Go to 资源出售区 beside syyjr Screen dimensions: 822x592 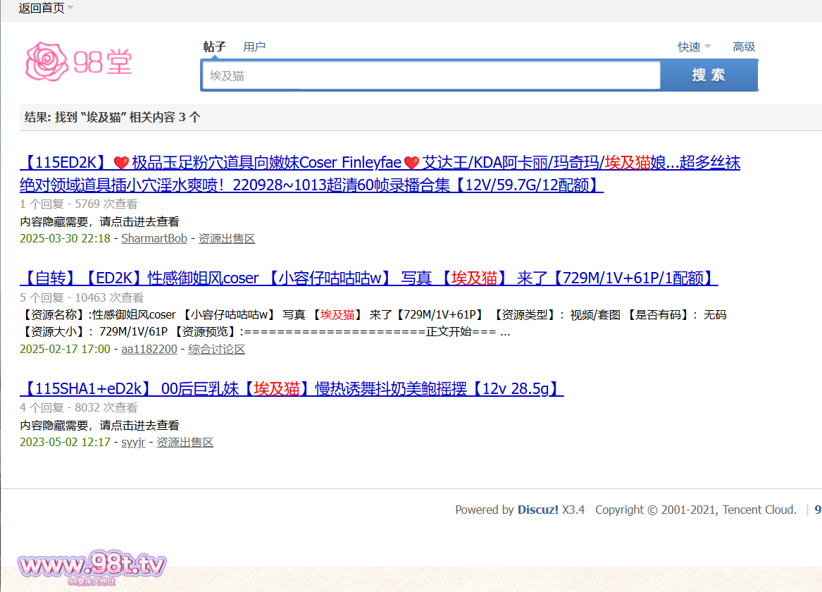tap(185, 442)
